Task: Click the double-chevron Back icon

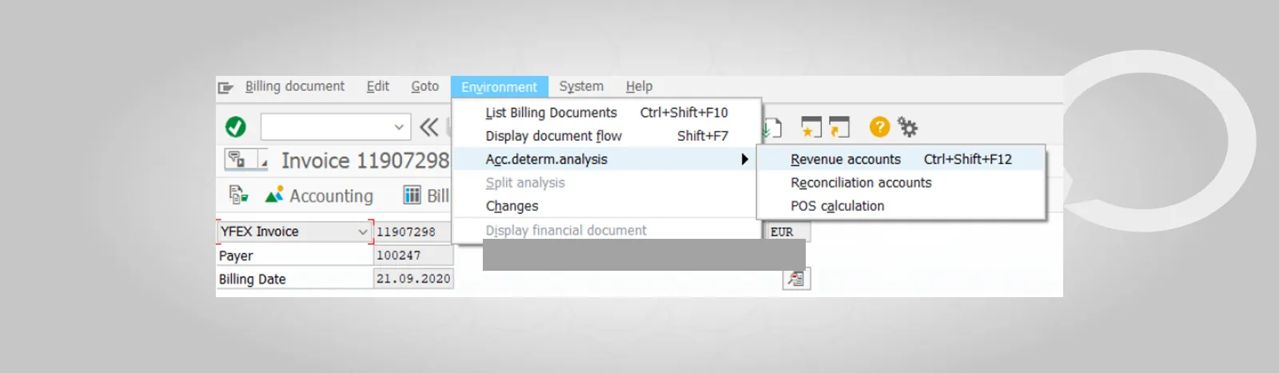Action: point(429,127)
